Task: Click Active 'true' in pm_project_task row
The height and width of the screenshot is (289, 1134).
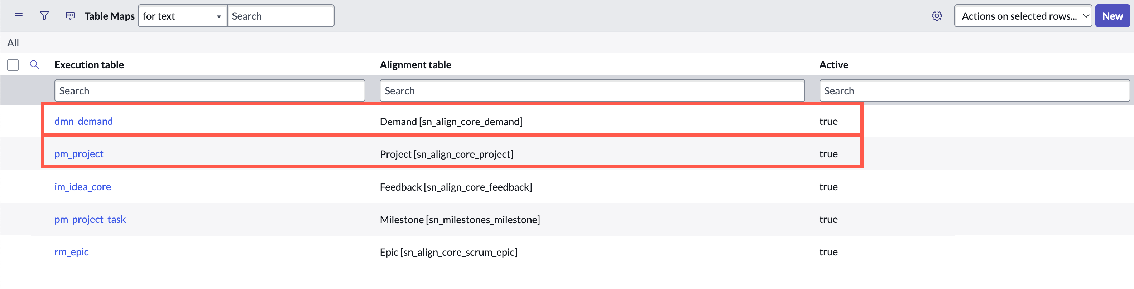Action: [x=828, y=220]
